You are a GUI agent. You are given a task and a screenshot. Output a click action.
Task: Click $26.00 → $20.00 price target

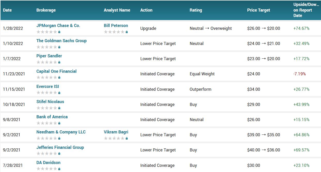coord(264,28)
